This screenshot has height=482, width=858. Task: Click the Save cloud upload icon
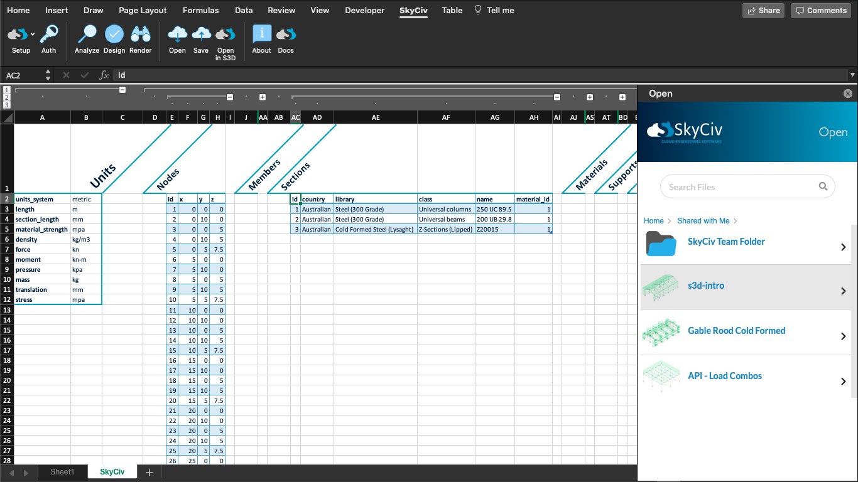tap(201, 34)
